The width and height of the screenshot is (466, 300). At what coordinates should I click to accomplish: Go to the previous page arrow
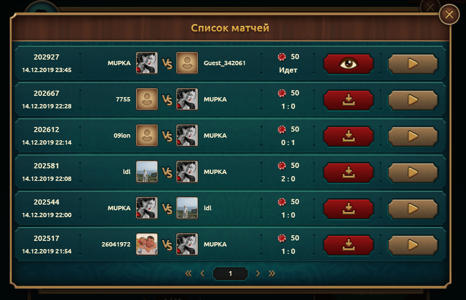202,273
